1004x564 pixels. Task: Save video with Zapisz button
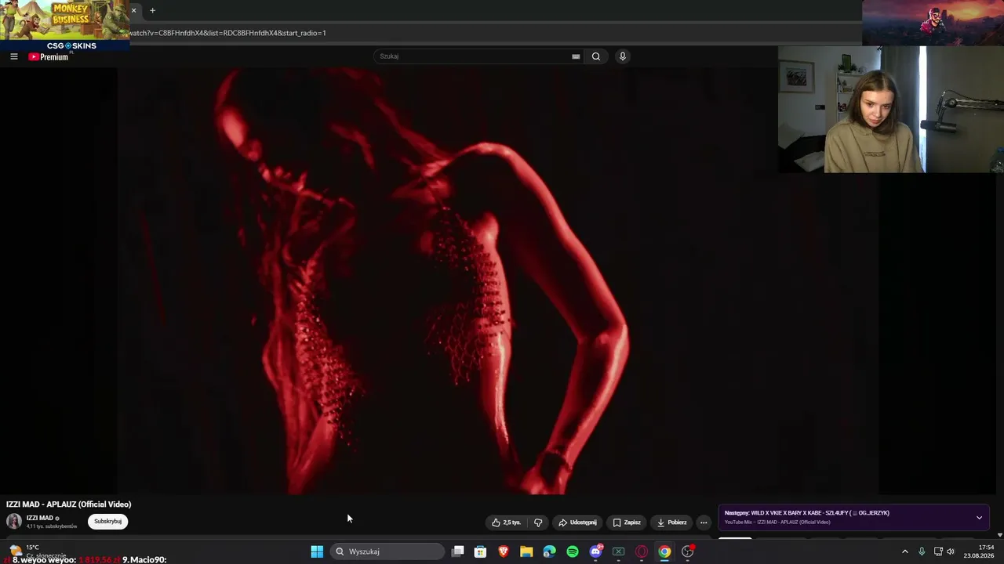pos(627,522)
